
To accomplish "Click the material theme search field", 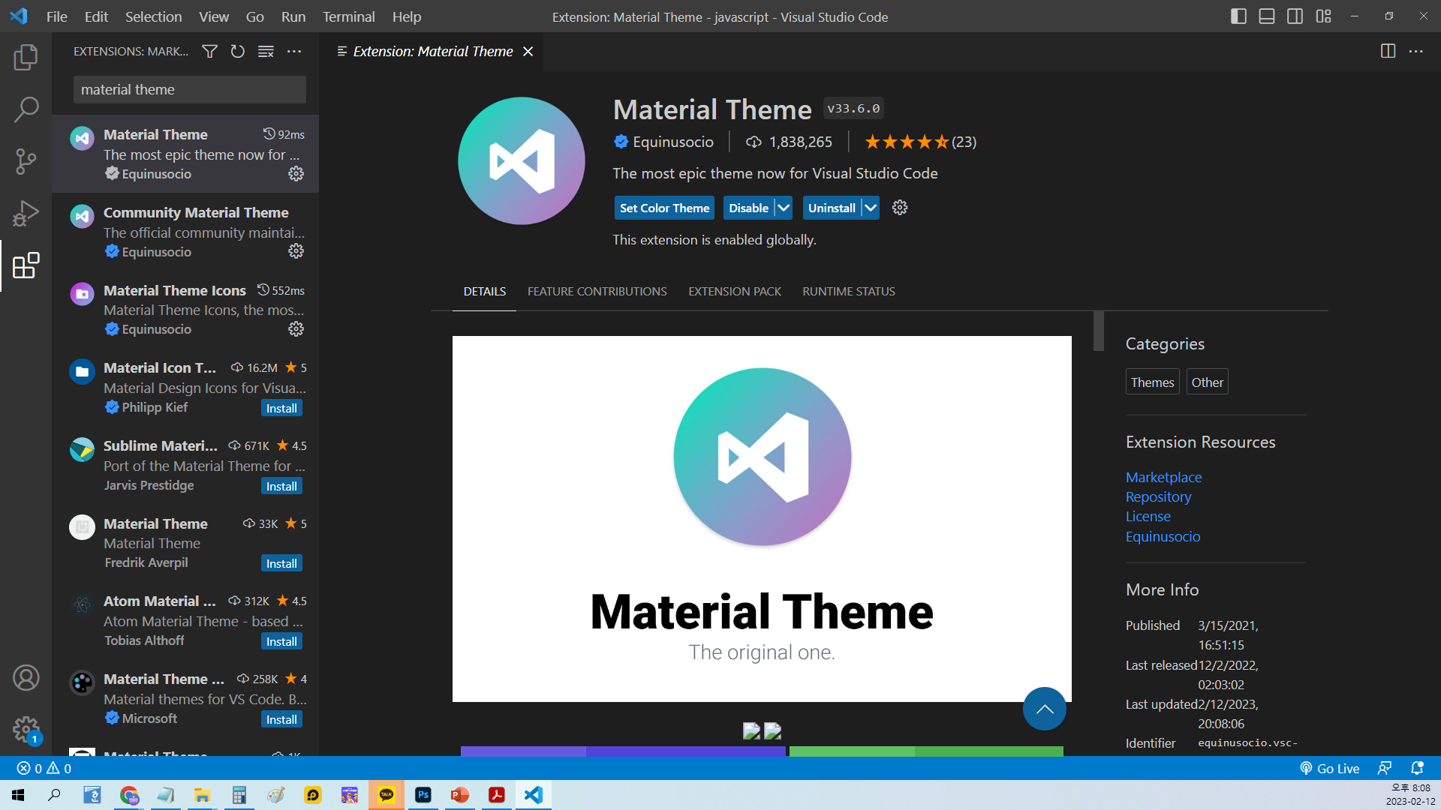I will pos(189,89).
